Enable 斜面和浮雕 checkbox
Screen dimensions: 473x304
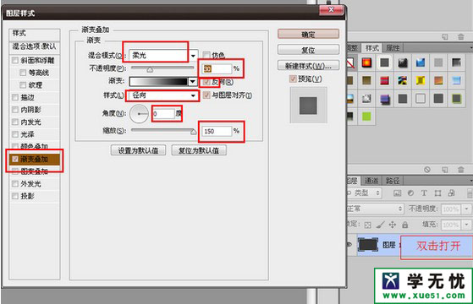tap(15, 61)
